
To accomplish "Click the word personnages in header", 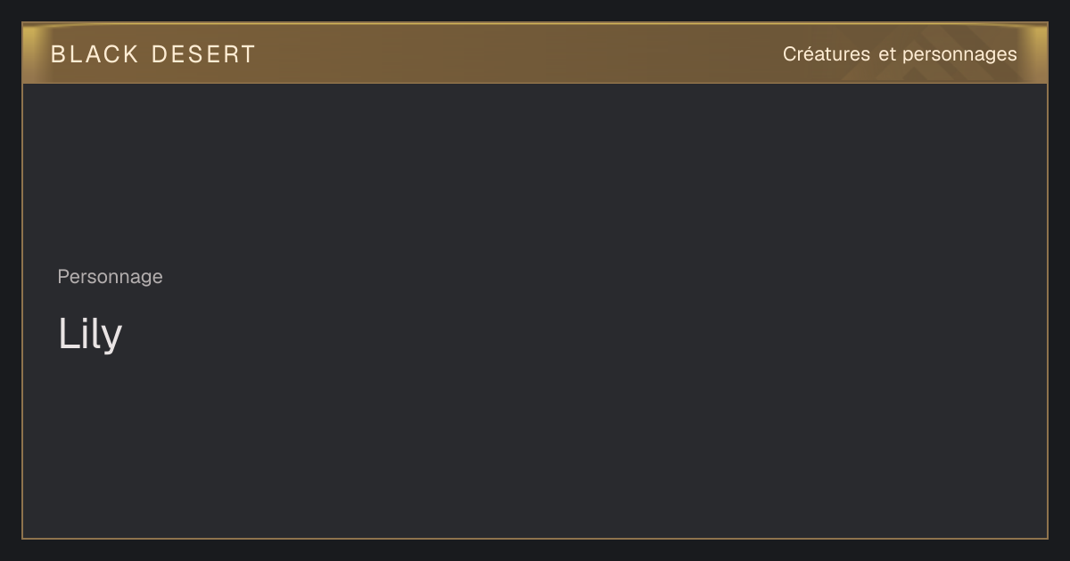I will click(959, 55).
